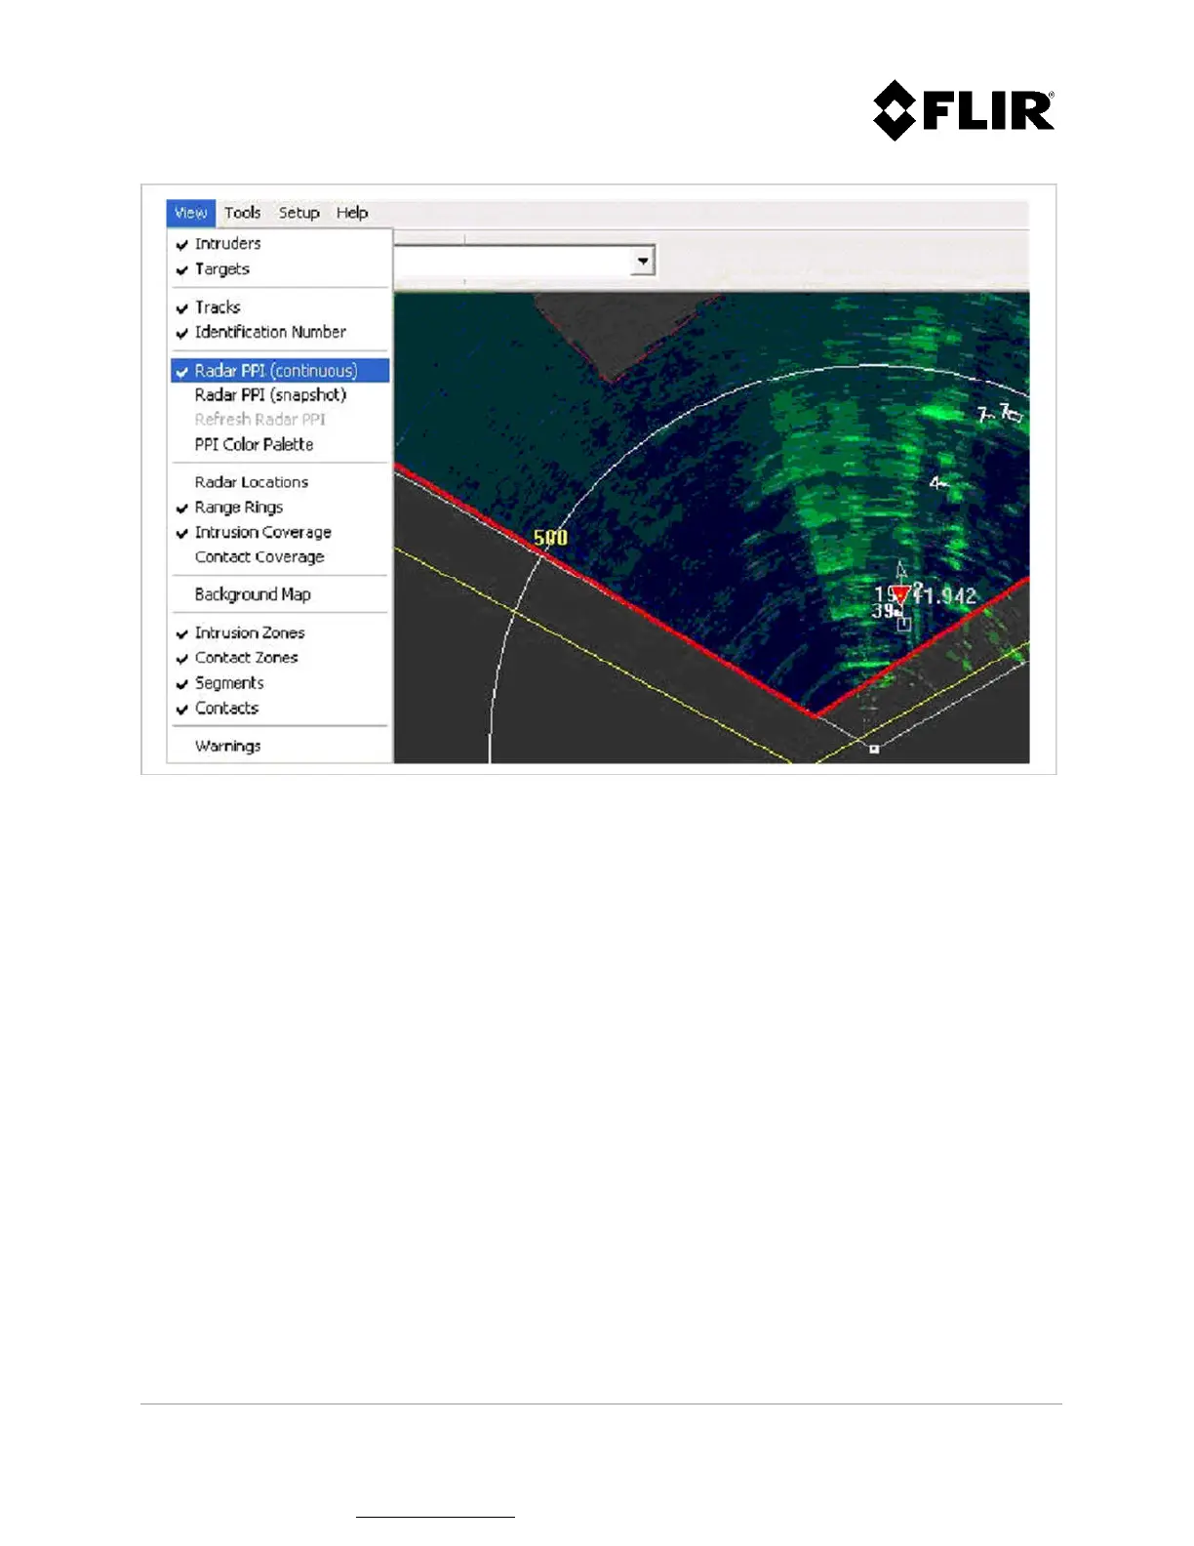Click the red triangle intruder marker
Viewport: 1194px width, 1546px height.
tap(902, 595)
